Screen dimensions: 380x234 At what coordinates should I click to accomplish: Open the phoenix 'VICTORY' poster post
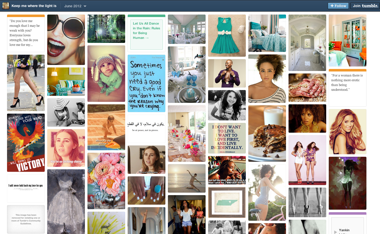[26, 142]
